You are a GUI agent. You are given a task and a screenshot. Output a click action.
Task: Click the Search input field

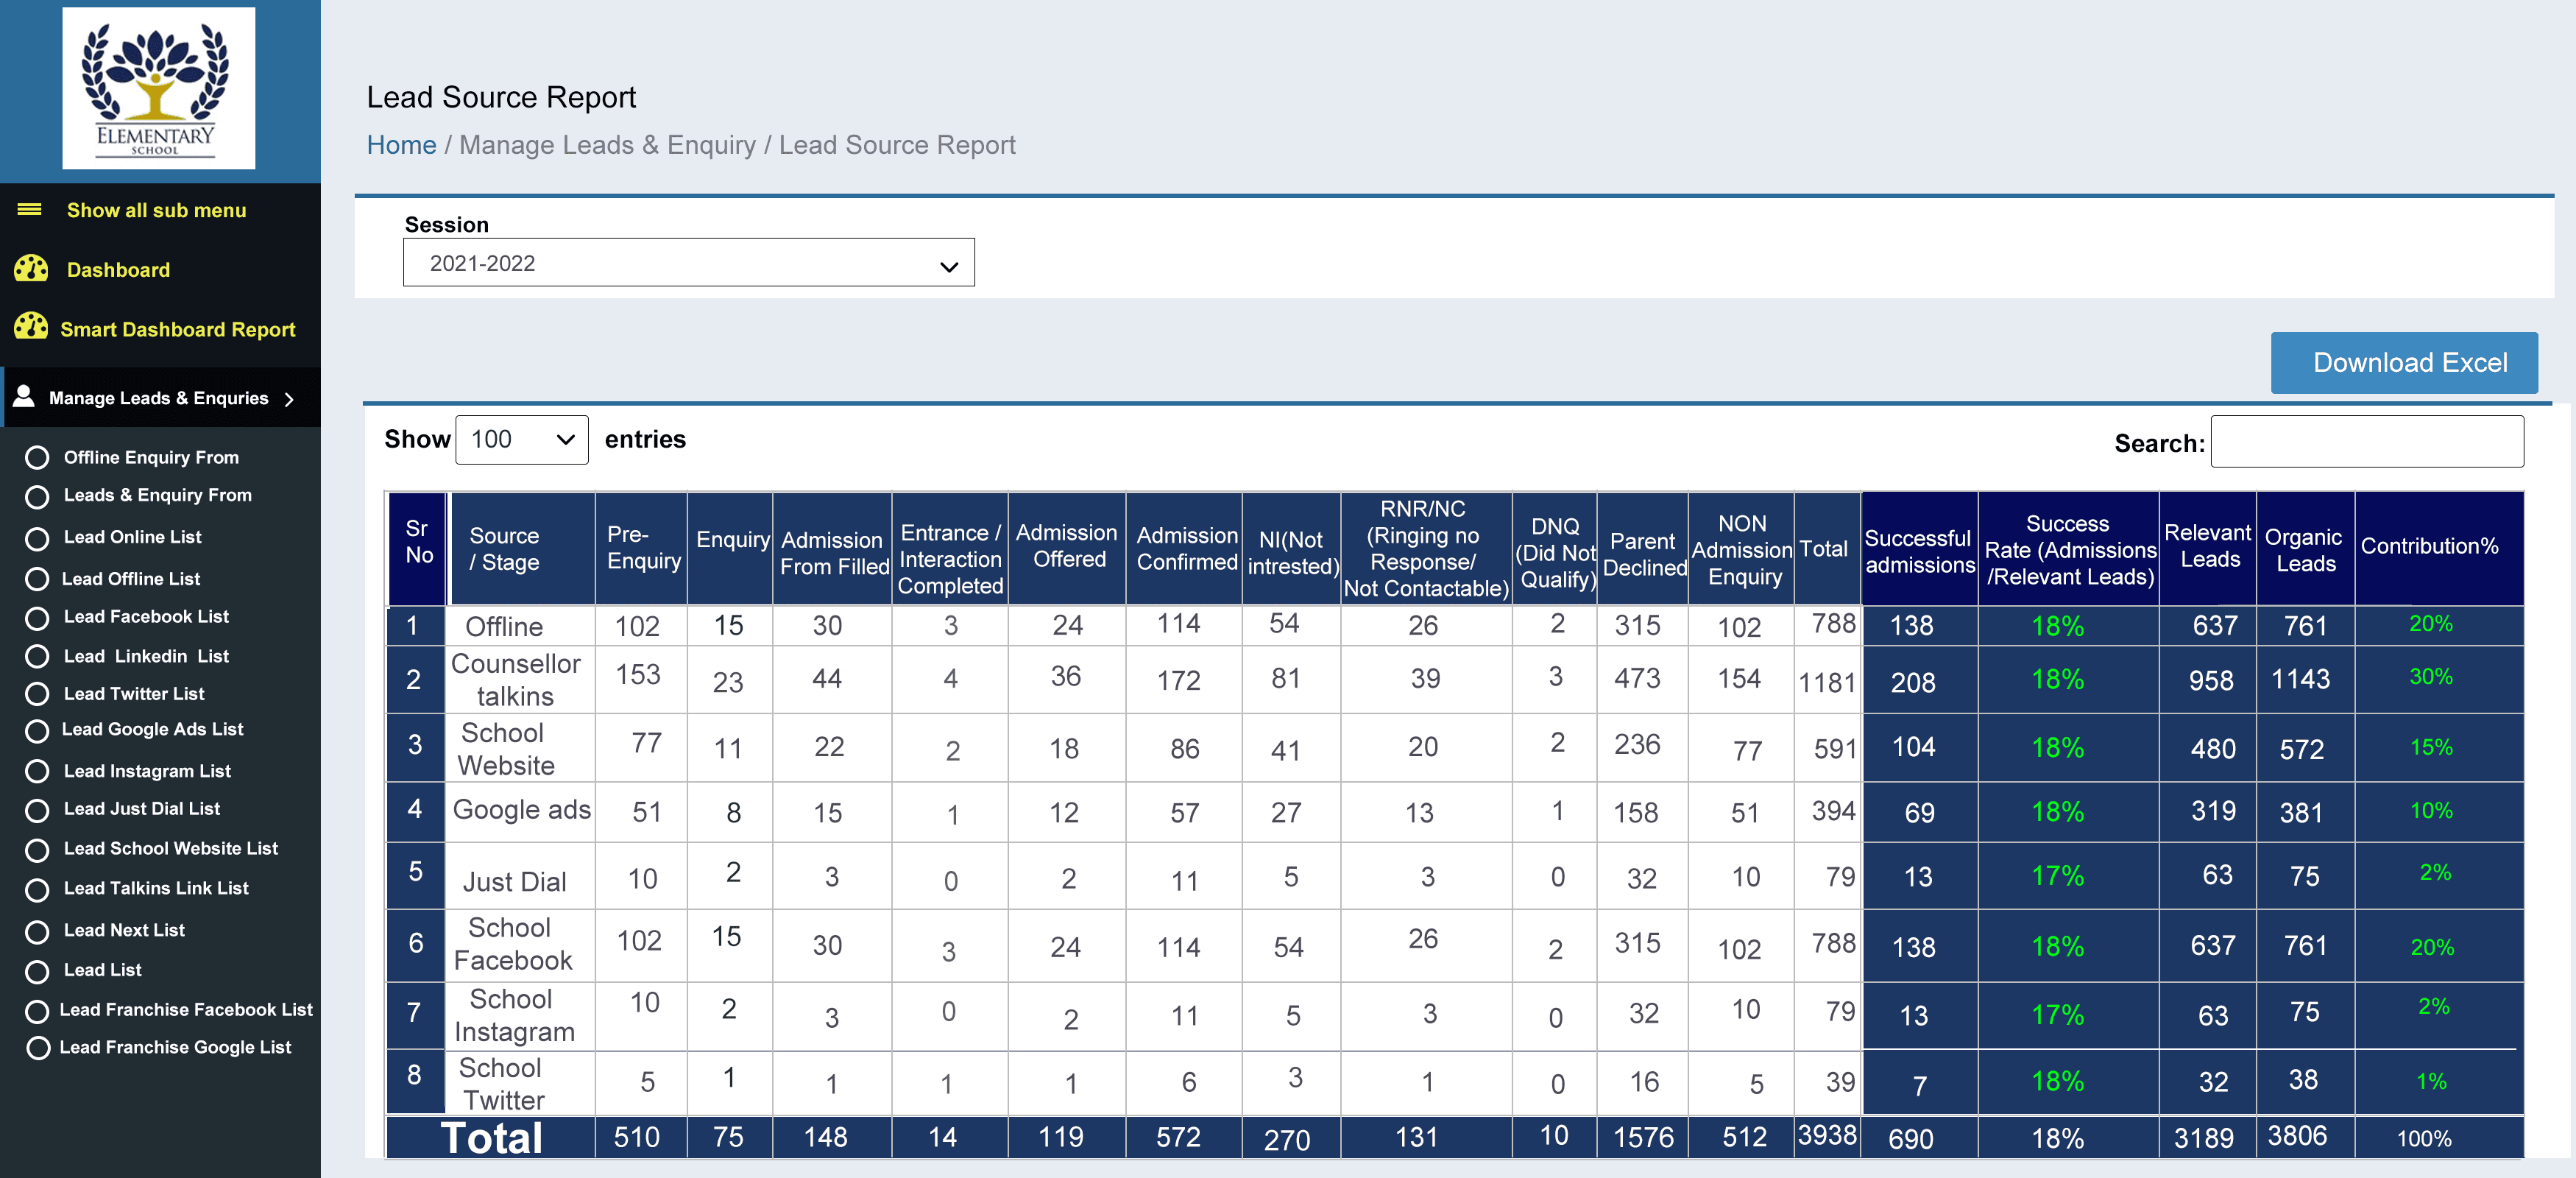click(x=2366, y=442)
